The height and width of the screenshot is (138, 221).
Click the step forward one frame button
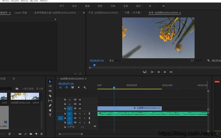pos(165,72)
